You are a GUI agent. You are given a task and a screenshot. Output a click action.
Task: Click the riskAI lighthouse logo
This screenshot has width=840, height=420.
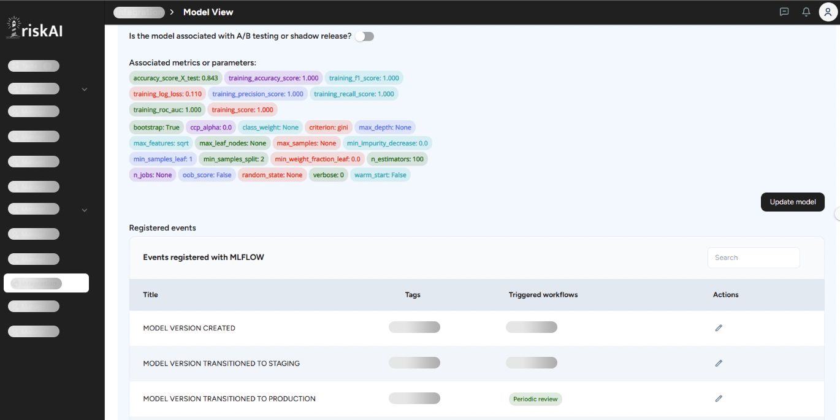coord(34,29)
